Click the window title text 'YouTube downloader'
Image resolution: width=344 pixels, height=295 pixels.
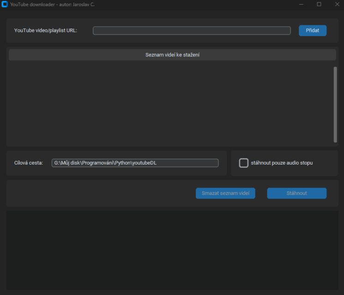tap(31, 4)
